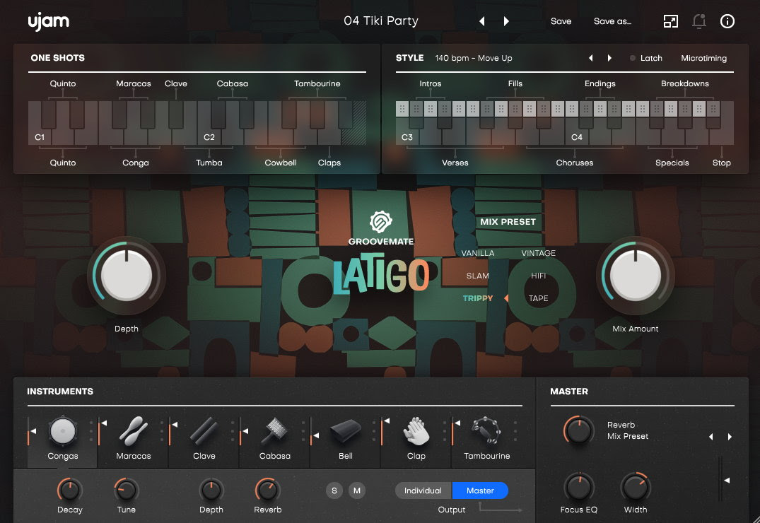Open the Microtiming panel
This screenshot has width=760, height=523.
703,58
